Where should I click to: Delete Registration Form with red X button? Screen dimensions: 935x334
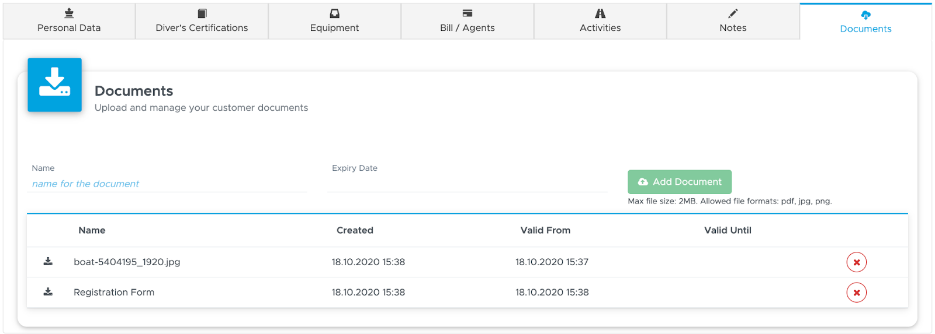[857, 293]
